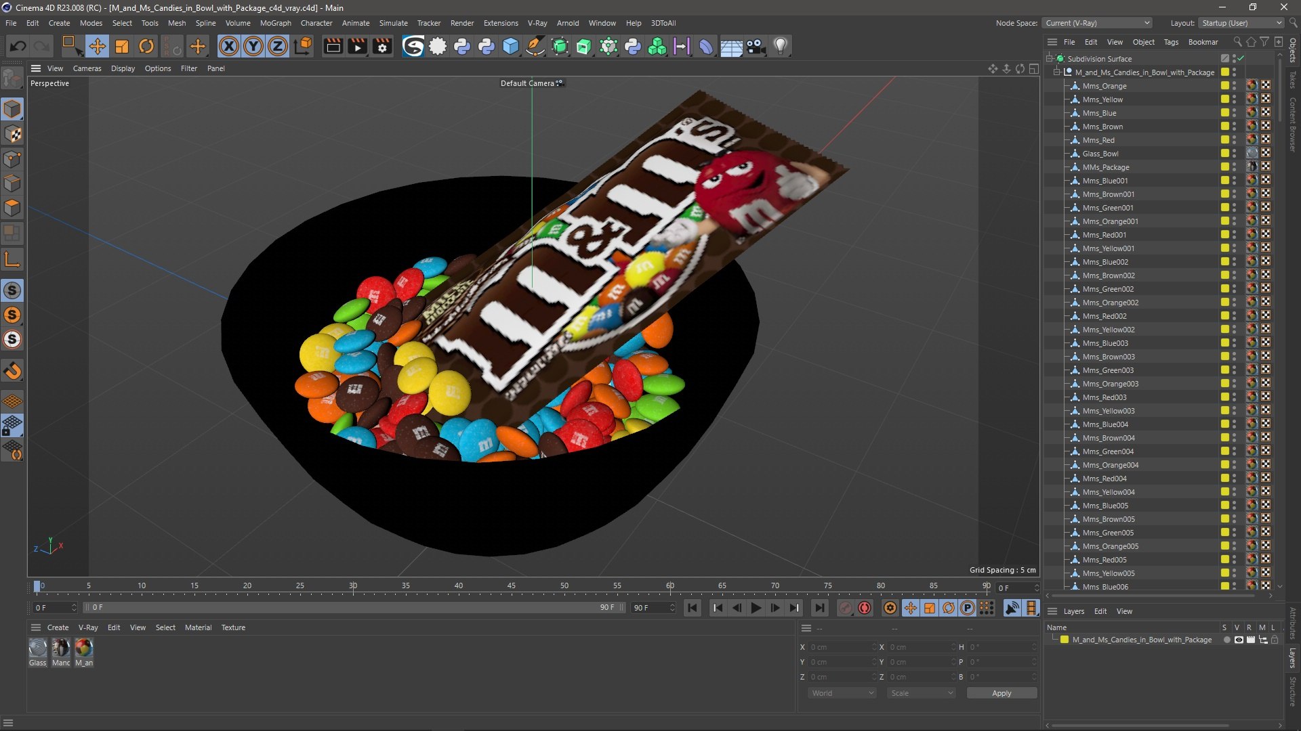Screen dimensions: 1301x731
Task: Click the Snap magnet icon
Action: (x=12, y=371)
